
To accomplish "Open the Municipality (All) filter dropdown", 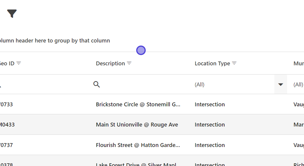I will click(x=298, y=84).
